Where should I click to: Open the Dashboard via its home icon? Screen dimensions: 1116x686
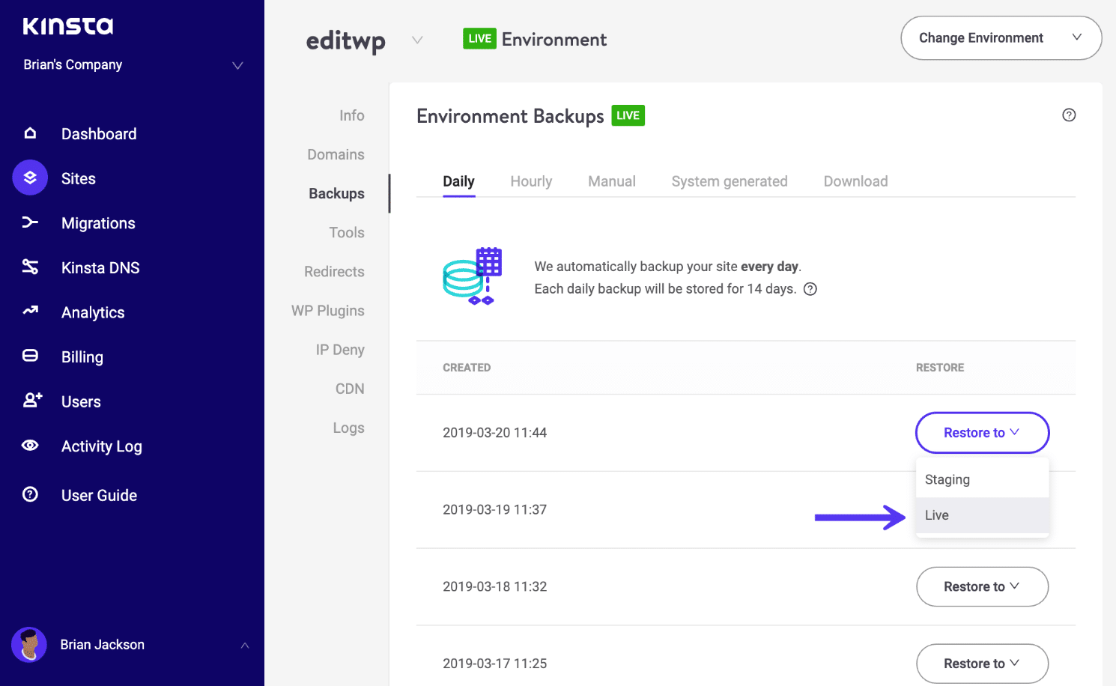(30, 133)
